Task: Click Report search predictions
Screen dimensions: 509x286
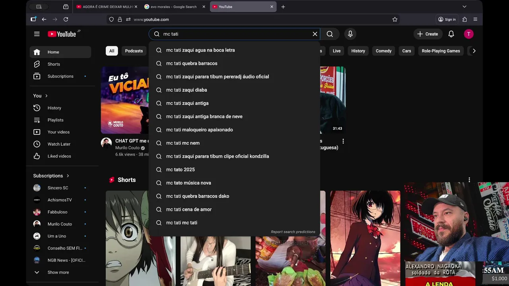Action: tap(293, 232)
